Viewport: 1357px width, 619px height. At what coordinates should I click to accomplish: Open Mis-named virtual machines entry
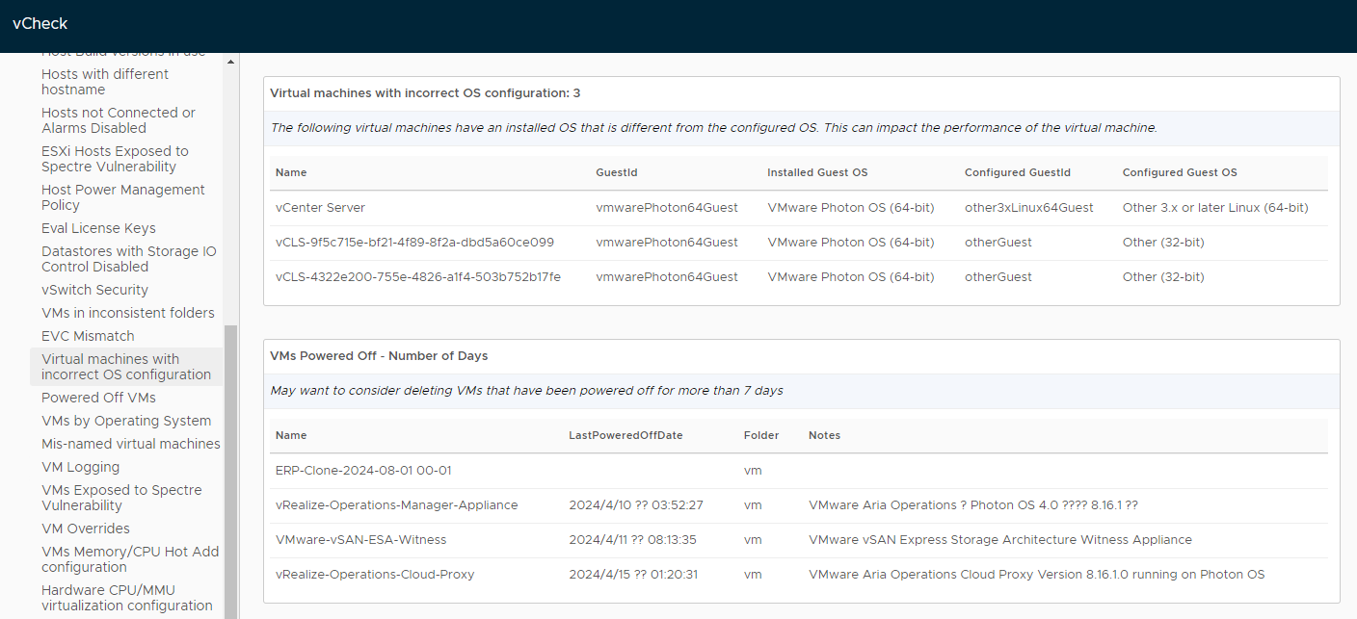131,444
